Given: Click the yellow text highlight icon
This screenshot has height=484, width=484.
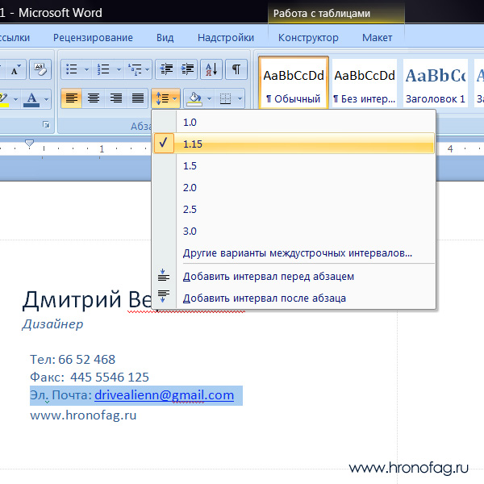Looking at the screenshot, I should (x=4, y=99).
